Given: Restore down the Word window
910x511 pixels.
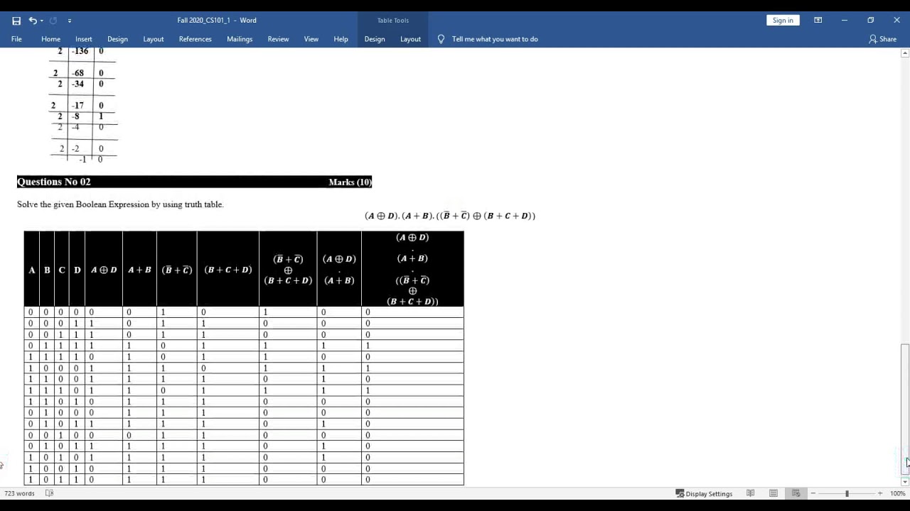Looking at the screenshot, I should click(x=871, y=21).
